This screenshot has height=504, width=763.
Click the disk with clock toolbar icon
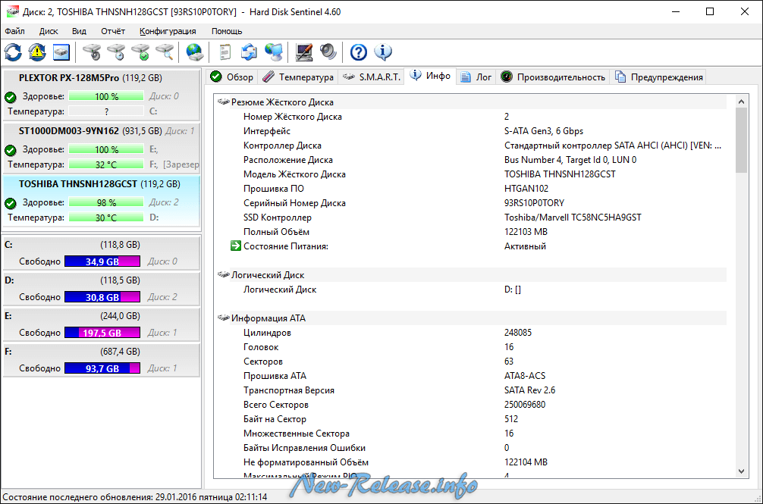(x=116, y=52)
